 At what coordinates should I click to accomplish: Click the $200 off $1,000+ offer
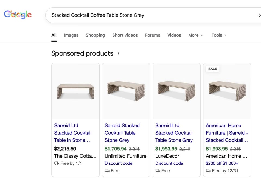tap(222, 163)
